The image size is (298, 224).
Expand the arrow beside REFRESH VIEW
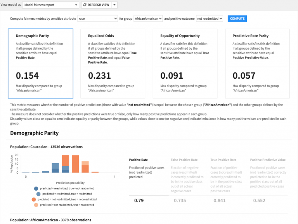click(114, 5)
